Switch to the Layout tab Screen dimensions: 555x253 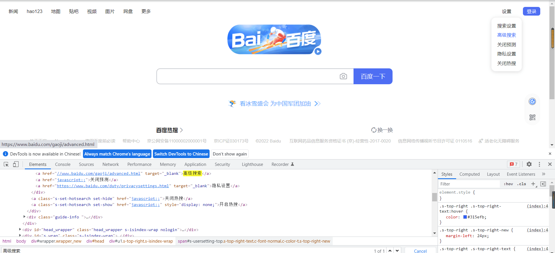(493, 174)
